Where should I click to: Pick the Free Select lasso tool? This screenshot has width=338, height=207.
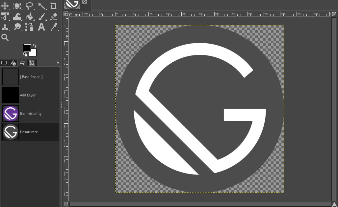(29, 6)
